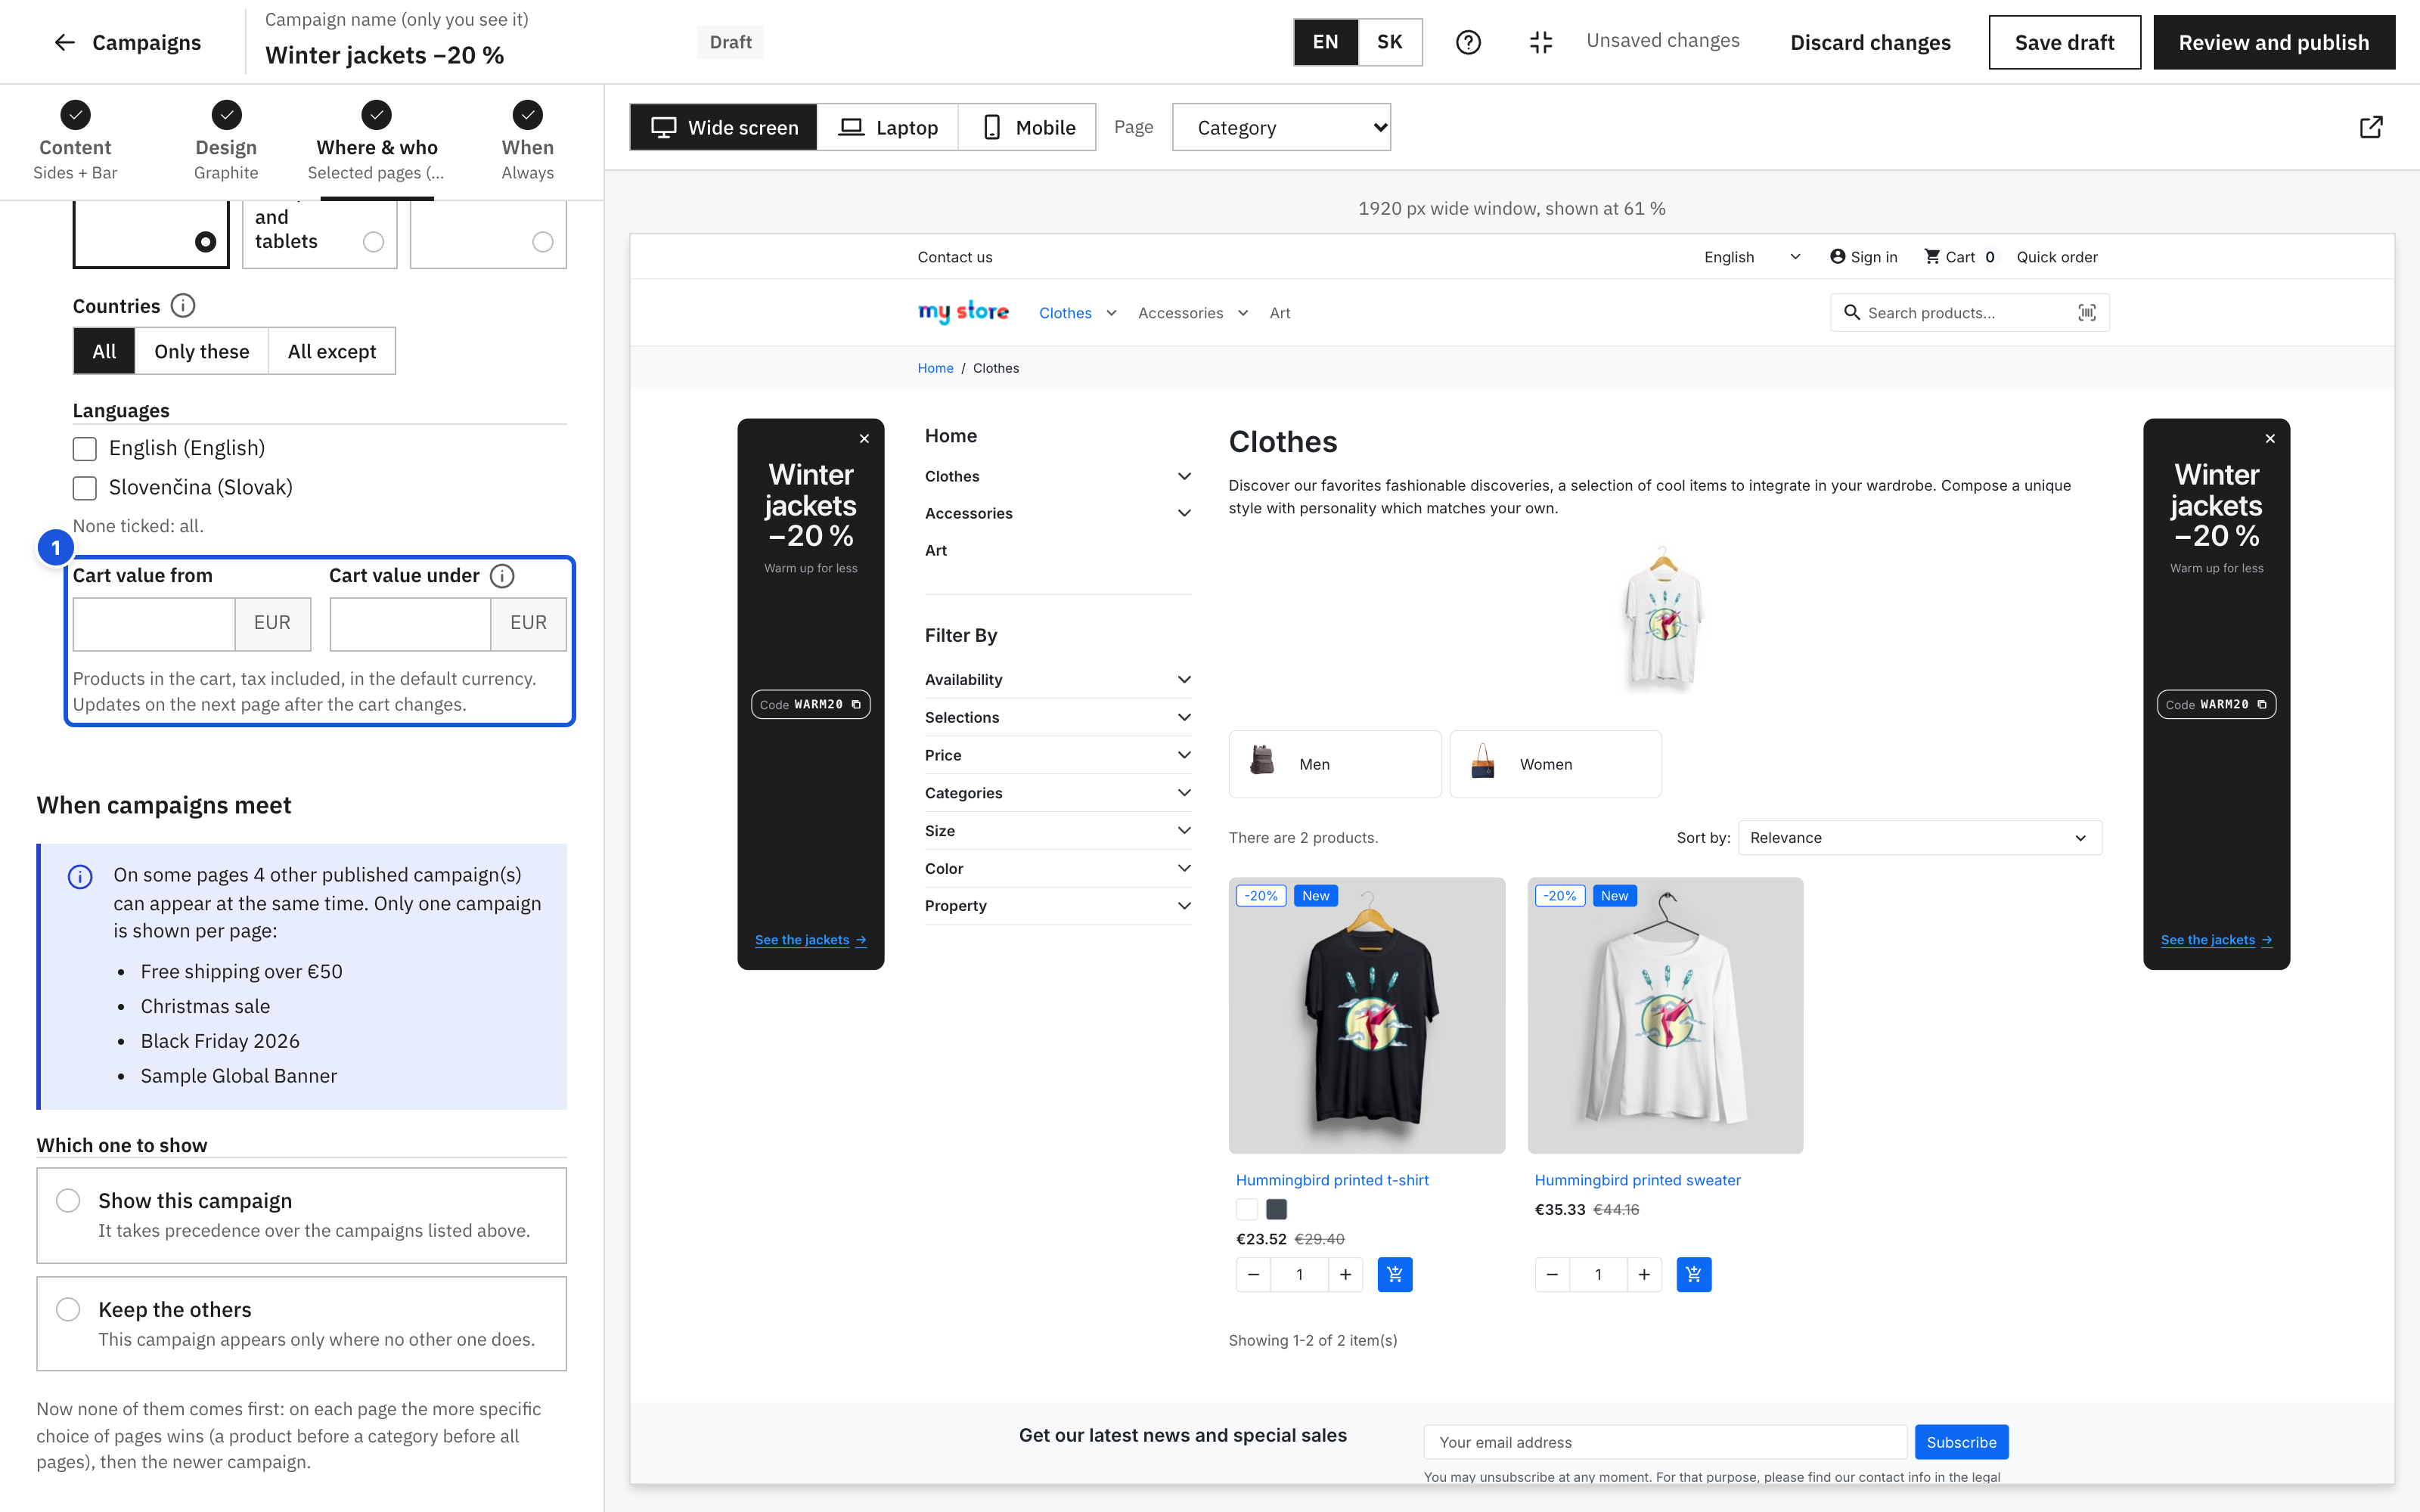Click the collapse fullscreen arrows icon
2420x1512 pixels.
(x=1541, y=42)
